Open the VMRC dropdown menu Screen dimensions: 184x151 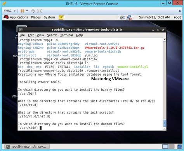10,11
